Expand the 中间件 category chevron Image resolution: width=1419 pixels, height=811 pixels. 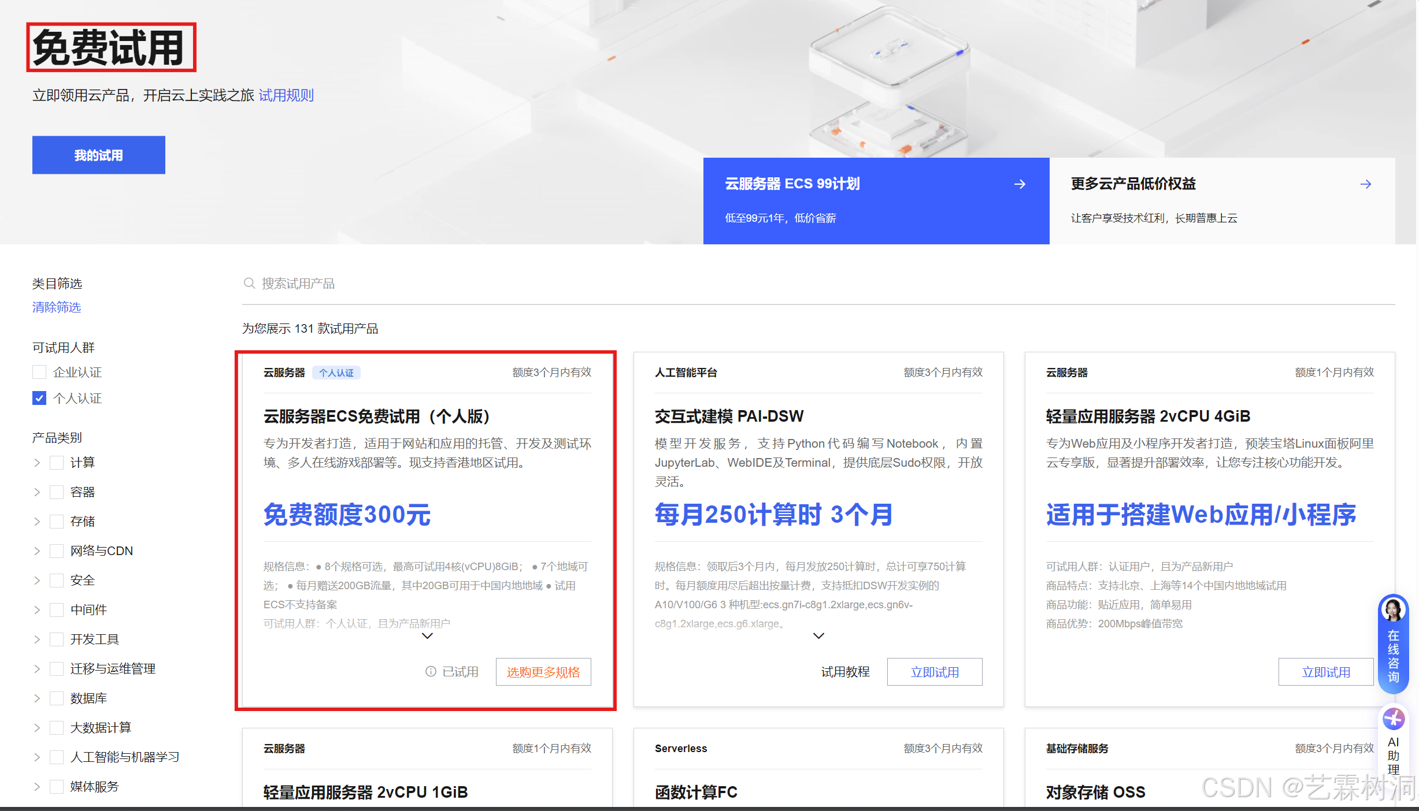click(37, 609)
